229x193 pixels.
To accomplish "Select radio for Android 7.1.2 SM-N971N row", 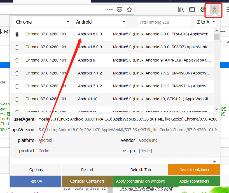I will (x=17, y=86).
